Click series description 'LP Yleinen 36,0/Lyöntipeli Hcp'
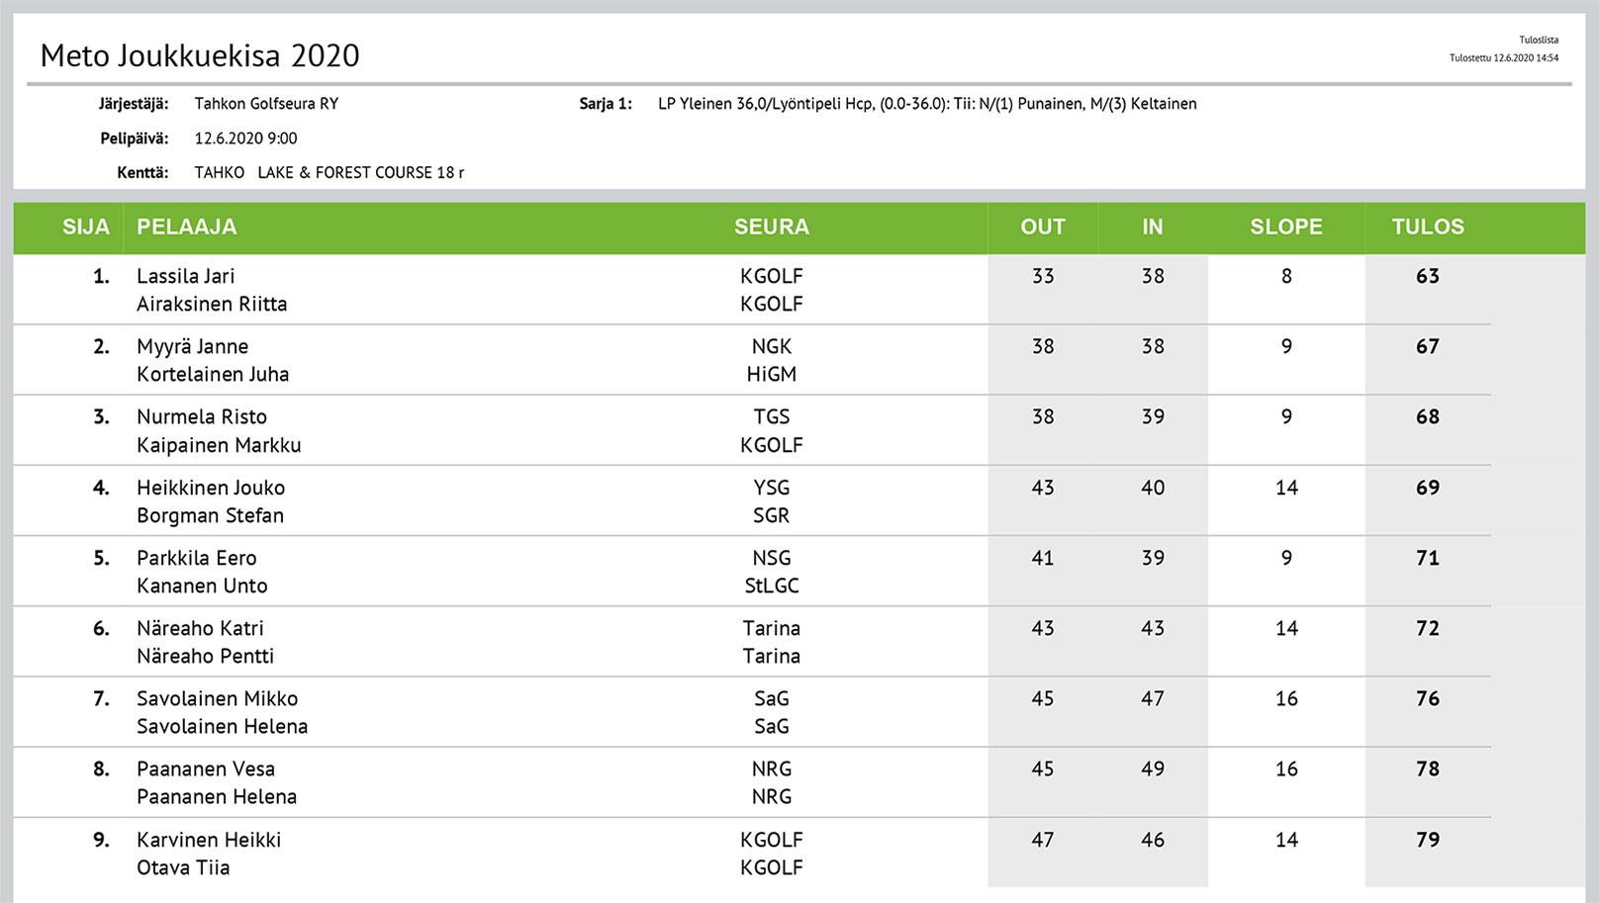Image resolution: width=1599 pixels, height=903 pixels. tap(766, 104)
